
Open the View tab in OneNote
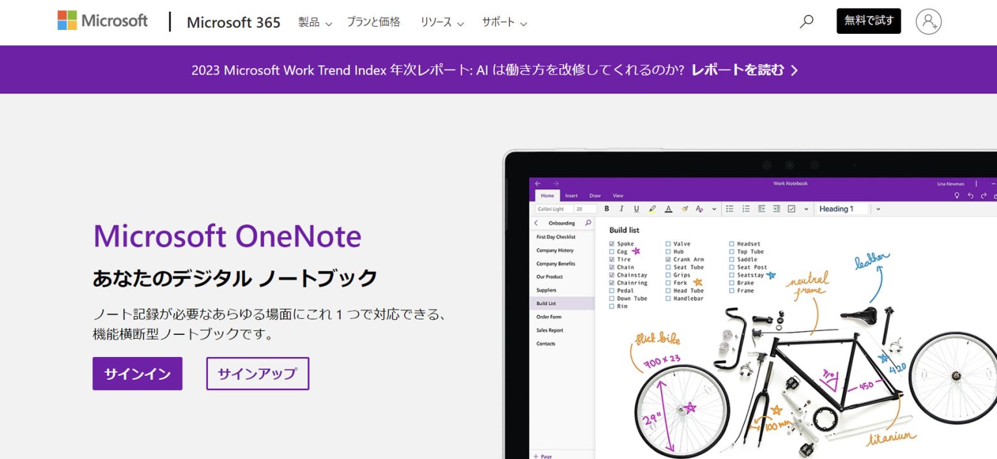click(618, 195)
